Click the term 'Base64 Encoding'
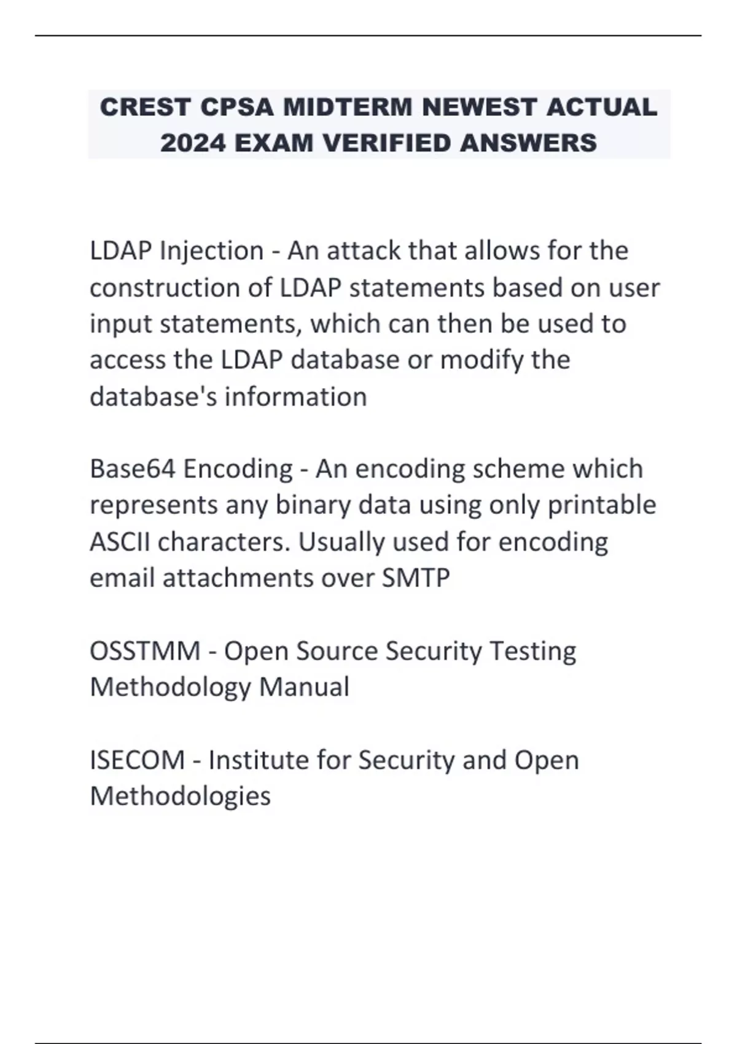This screenshot has width=737, height=1044. (x=191, y=469)
